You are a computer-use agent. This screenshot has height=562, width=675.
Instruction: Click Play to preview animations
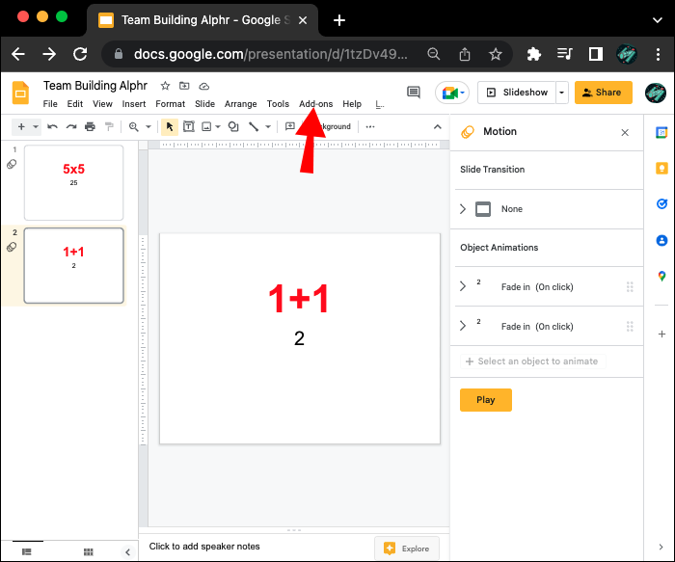click(486, 400)
